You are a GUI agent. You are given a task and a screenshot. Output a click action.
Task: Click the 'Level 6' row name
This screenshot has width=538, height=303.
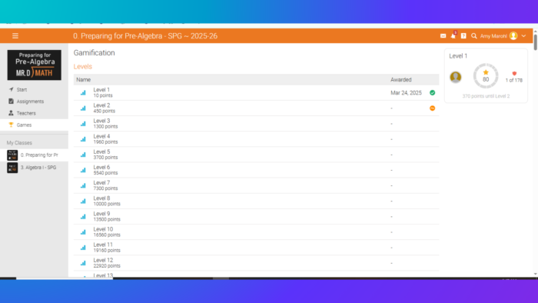click(101, 167)
